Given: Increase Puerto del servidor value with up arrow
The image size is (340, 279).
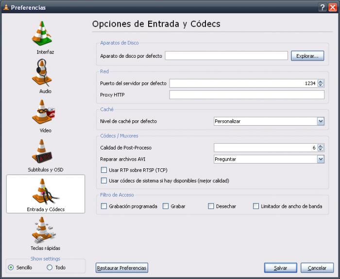Looking at the screenshot, I should [x=321, y=82].
